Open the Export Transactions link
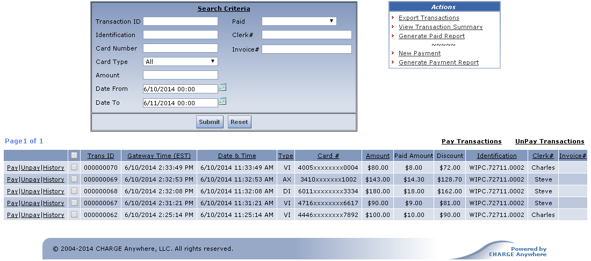The width and height of the screenshot is (591, 261). tap(429, 18)
